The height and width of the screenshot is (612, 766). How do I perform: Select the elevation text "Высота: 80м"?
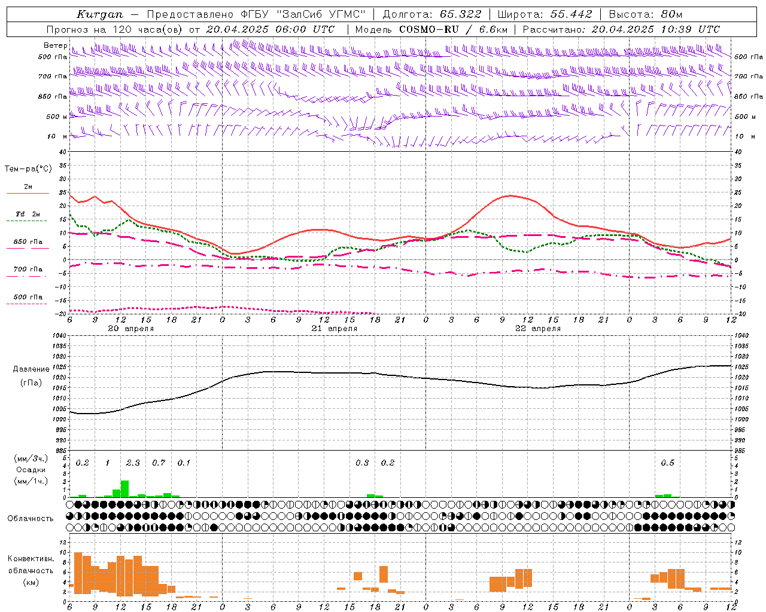coord(645,14)
